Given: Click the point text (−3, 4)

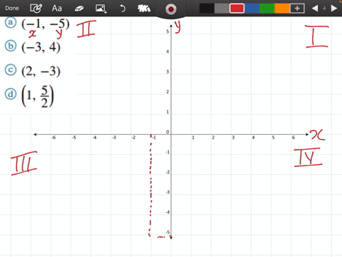Looking at the screenshot, I should pyautogui.click(x=41, y=47).
